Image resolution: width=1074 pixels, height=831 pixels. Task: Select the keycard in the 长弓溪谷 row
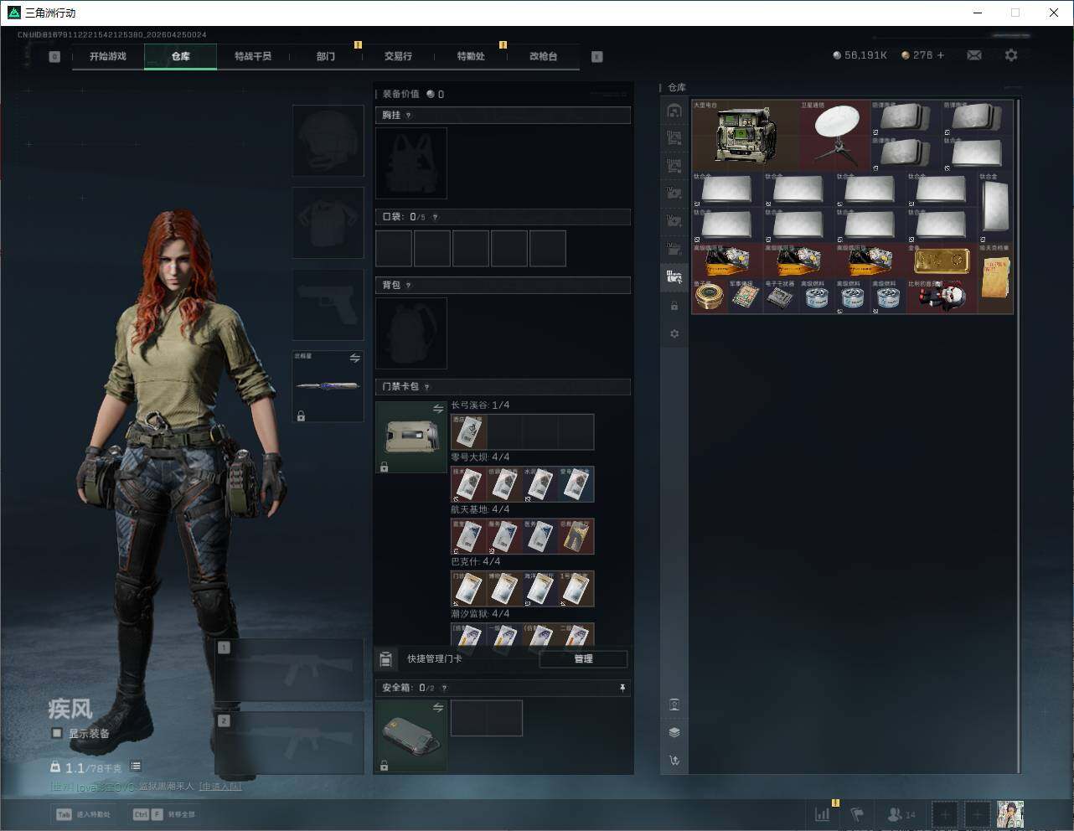click(x=469, y=432)
